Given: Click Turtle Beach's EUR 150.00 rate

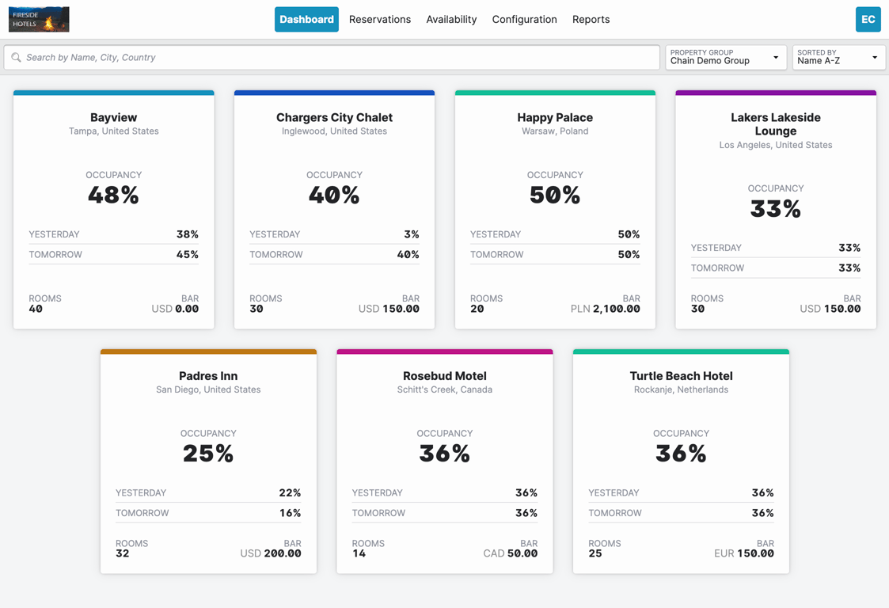Looking at the screenshot, I should tap(744, 553).
